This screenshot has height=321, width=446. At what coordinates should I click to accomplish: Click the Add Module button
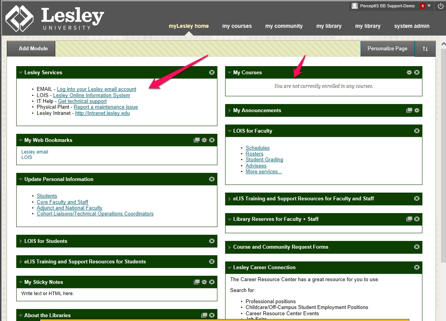pyautogui.click(x=33, y=48)
